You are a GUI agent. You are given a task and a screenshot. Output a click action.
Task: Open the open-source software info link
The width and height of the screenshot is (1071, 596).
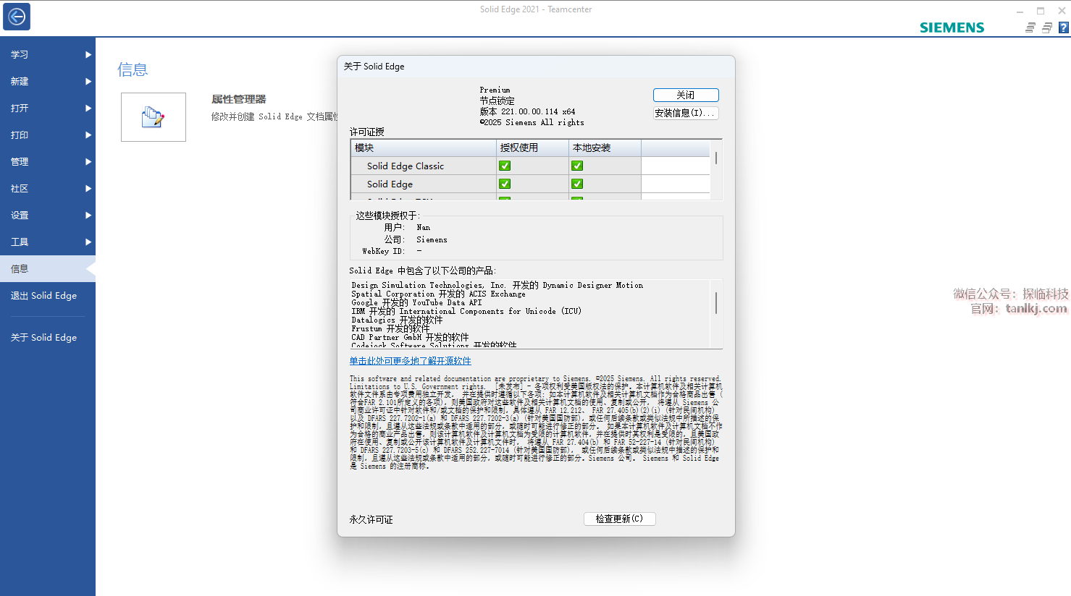410,361
